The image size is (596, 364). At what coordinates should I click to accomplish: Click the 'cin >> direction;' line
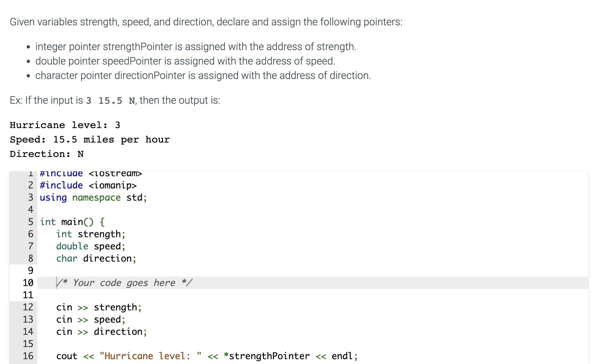(102, 332)
